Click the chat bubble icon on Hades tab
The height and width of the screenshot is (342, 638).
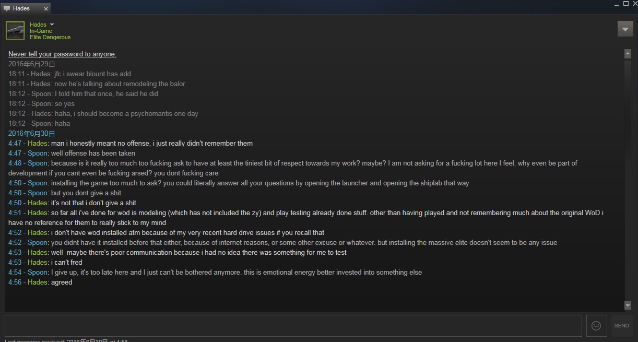7,8
